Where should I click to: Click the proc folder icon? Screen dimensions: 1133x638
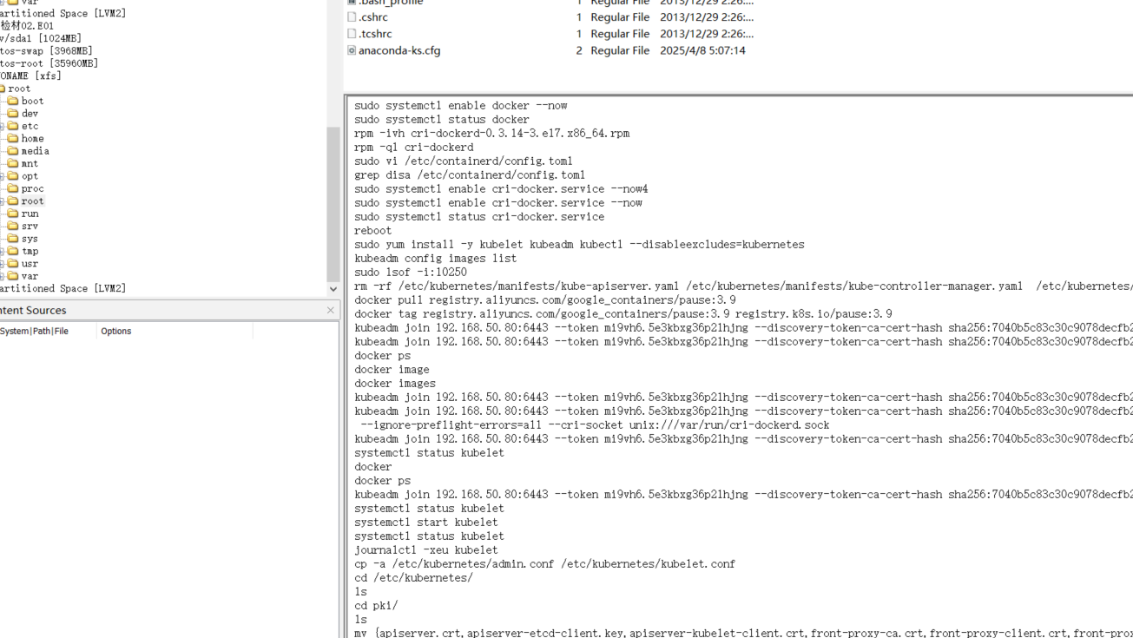click(x=13, y=188)
